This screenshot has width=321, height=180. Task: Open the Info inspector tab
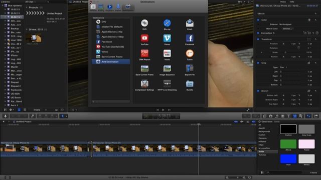[x=292, y=1]
